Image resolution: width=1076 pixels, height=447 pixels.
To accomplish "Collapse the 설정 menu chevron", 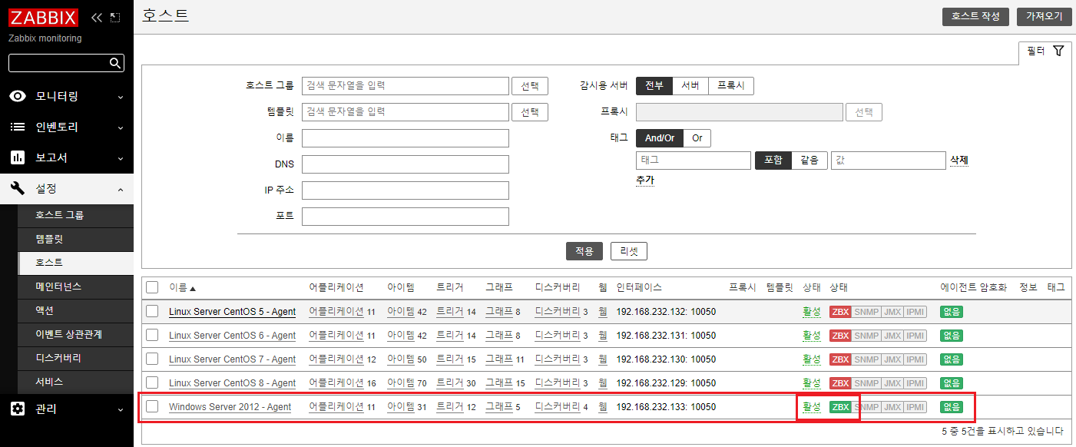I will pos(121,189).
